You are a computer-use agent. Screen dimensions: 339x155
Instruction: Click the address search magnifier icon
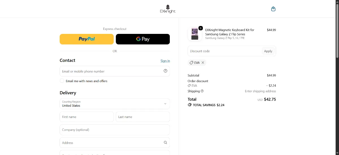click(166, 143)
